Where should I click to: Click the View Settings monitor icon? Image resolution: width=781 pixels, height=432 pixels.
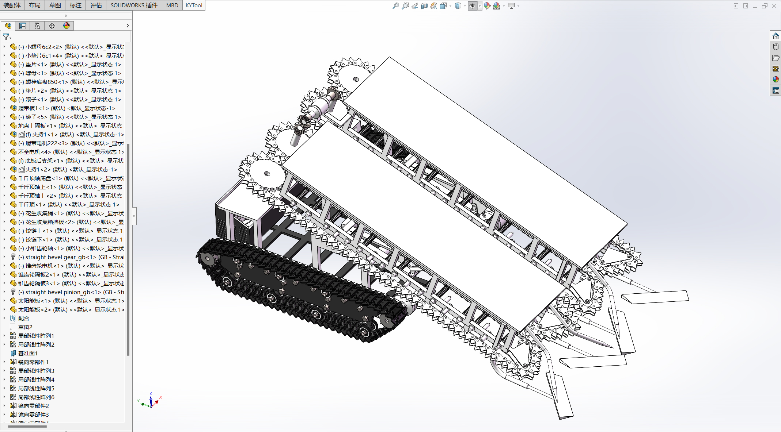tap(511, 6)
